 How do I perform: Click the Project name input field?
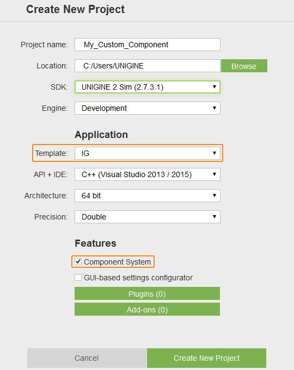tap(148, 45)
